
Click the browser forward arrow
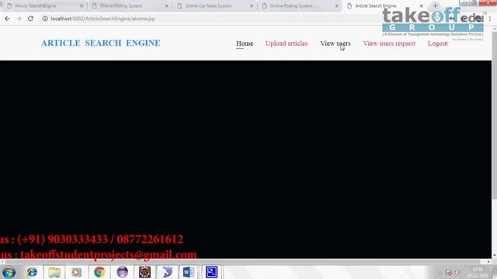point(19,19)
